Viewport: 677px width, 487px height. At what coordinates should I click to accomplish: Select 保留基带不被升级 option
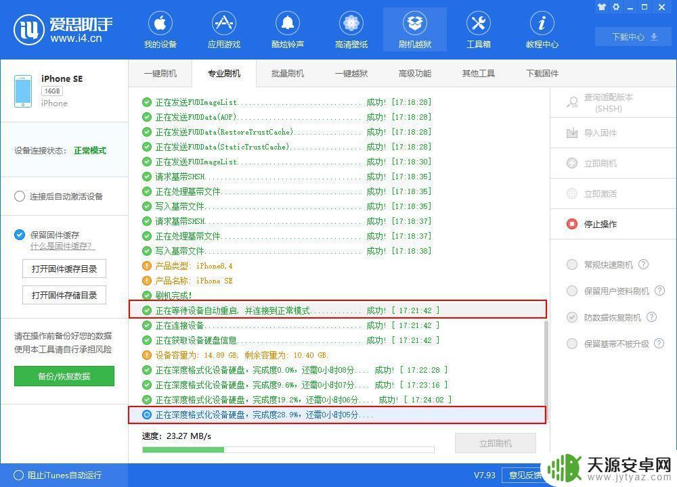tap(571, 344)
